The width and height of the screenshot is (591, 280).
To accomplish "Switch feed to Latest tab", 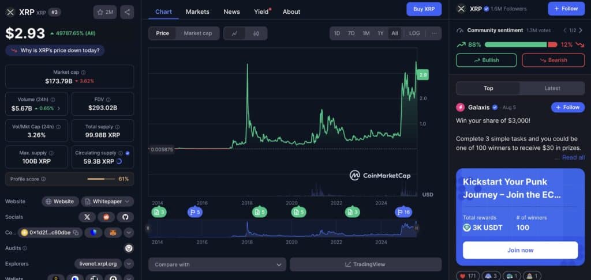I will click(x=552, y=89).
